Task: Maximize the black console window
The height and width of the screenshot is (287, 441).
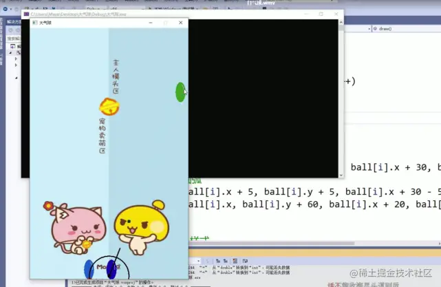Action: 321,14
